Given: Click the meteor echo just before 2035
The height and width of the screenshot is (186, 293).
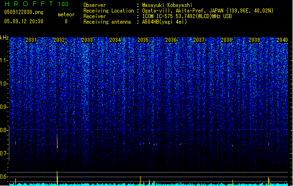Looking at the screenshot, I should click(140, 144).
